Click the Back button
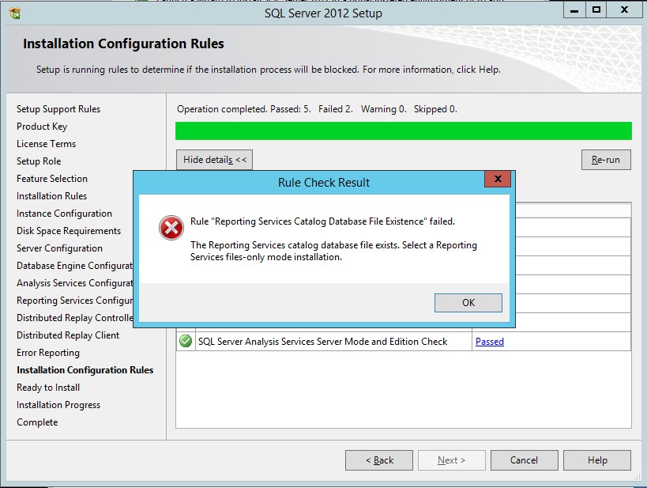 pos(379,460)
